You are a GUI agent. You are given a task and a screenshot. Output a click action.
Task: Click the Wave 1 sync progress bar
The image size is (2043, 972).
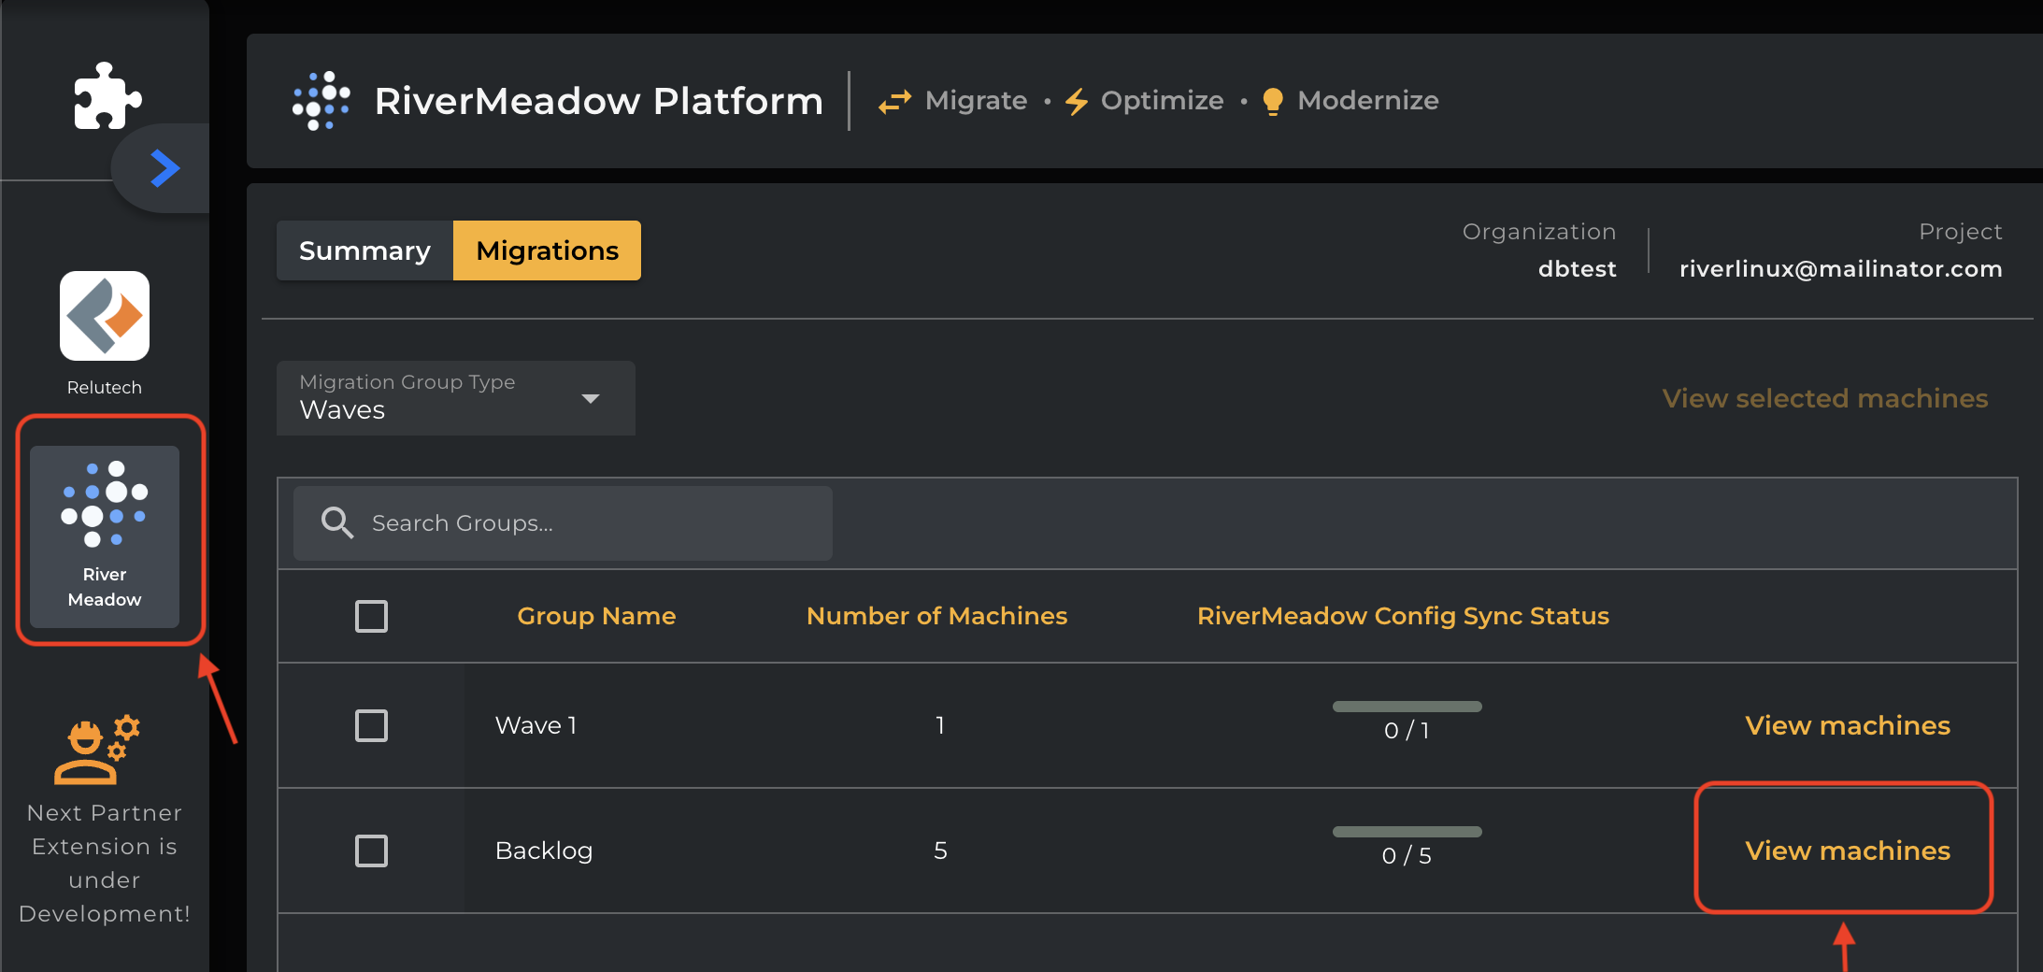click(1407, 707)
